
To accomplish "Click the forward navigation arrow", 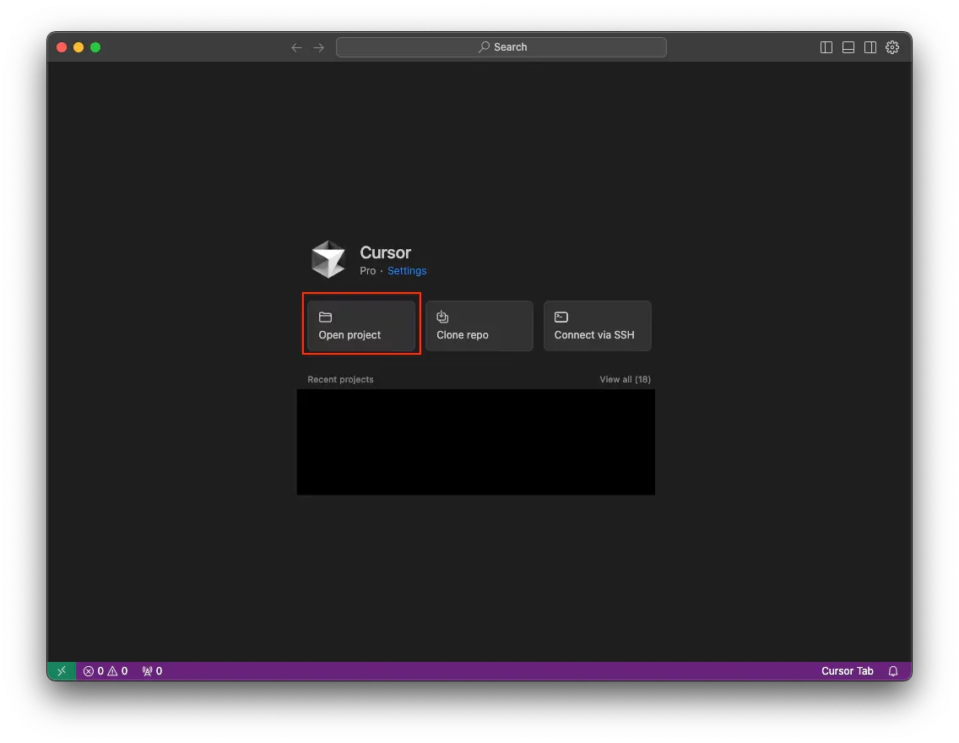I will coord(318,47).
